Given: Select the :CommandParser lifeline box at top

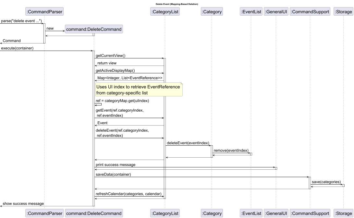Looking at the screenshot, I should click(44, 11).
